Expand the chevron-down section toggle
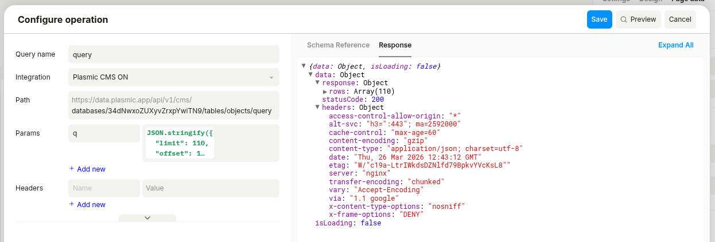This screenshot has height=242, width=715. [x=147, y=218]
